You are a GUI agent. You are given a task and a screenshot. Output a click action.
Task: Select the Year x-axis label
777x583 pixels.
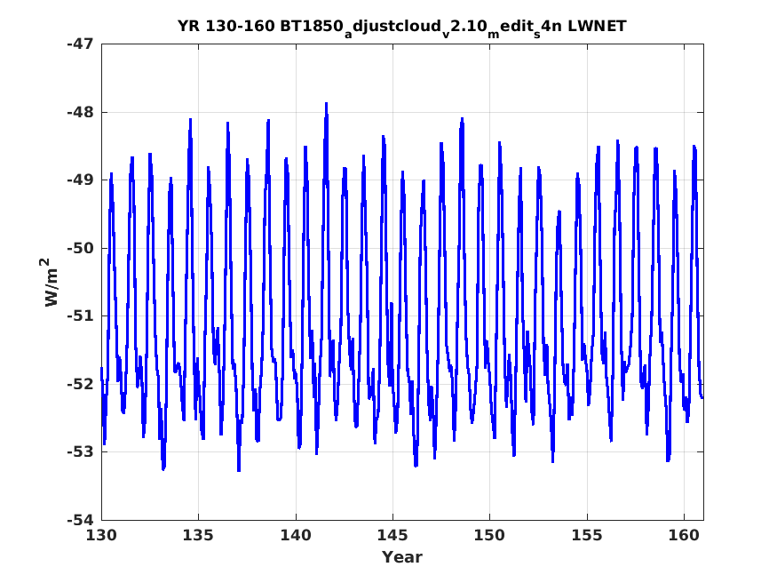pyautogui.click(x=402, y=557)
